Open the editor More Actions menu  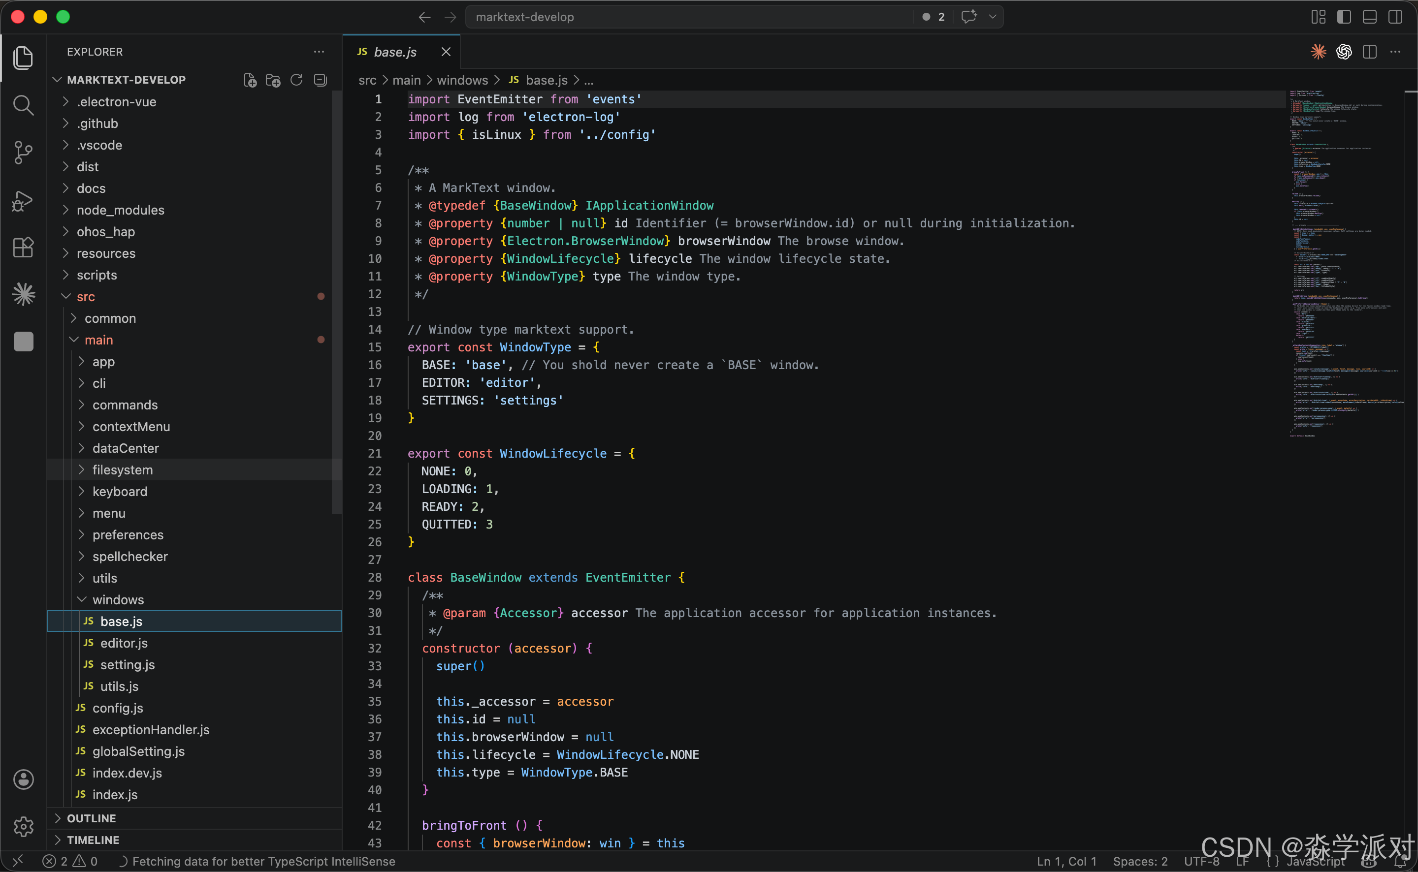[1395, 52]
